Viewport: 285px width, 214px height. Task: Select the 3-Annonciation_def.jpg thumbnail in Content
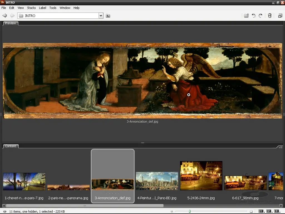tap(113, 184)
